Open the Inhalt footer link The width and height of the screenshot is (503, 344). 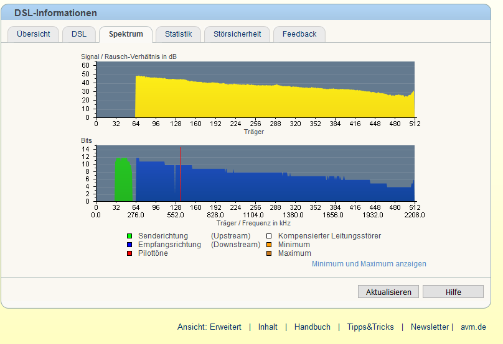(x=268, y=327)
